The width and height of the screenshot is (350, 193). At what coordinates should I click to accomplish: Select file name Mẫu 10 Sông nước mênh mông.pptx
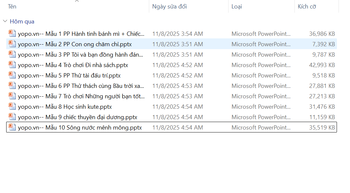click(x=80, y=128)
